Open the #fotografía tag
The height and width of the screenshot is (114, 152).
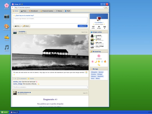(94, 72)
